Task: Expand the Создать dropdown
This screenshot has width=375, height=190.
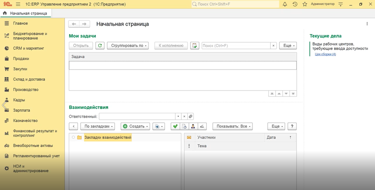Action: click(136, 126)
